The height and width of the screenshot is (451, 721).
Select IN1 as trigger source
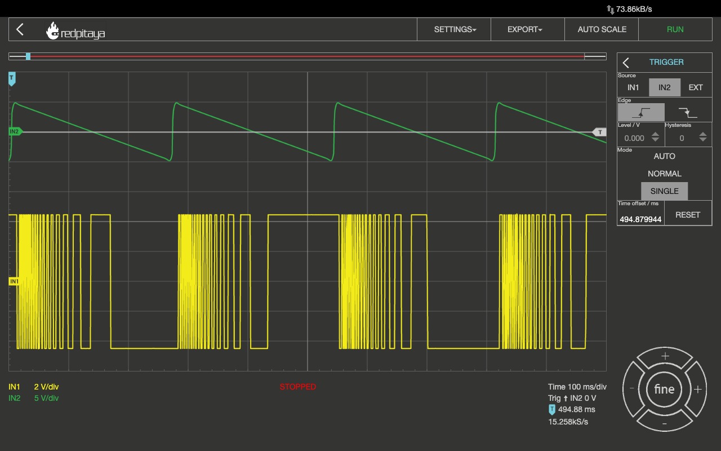click(633, 87)
